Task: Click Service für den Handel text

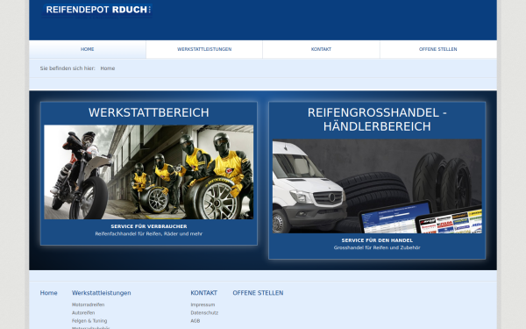Action: click(x=377, y=240)
